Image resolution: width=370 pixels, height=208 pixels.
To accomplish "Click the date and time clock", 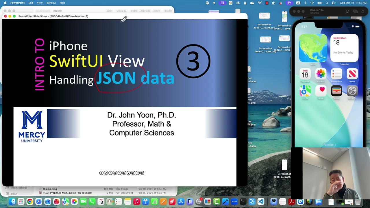I will 353,3.
